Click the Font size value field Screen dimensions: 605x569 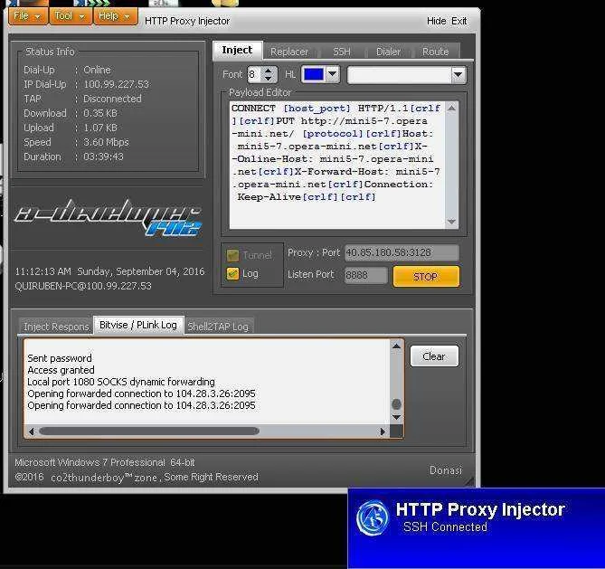pos(255,74)
